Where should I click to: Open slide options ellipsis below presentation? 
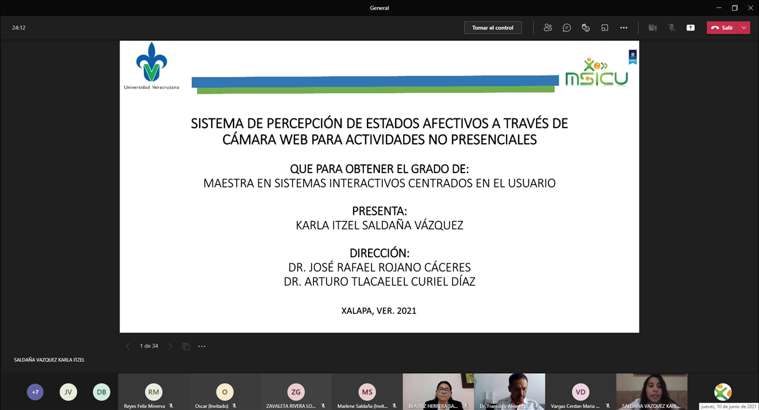click(202, 346)
